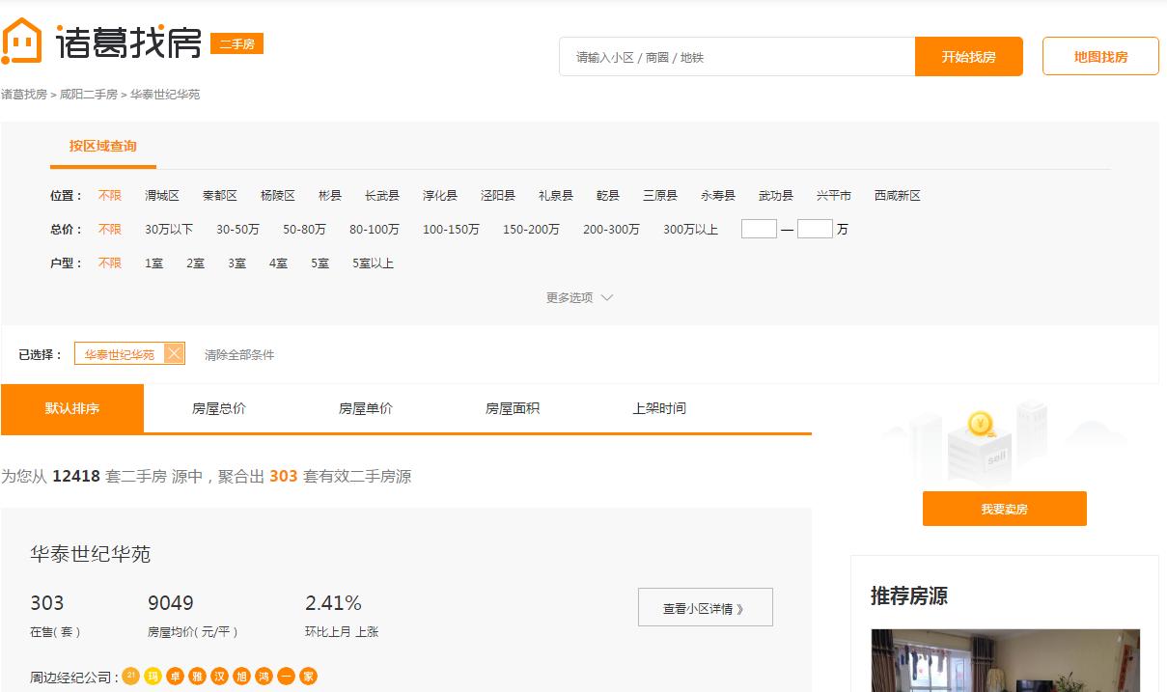
Task: Expand the 更多选项 section
Action: click(579, 297)
